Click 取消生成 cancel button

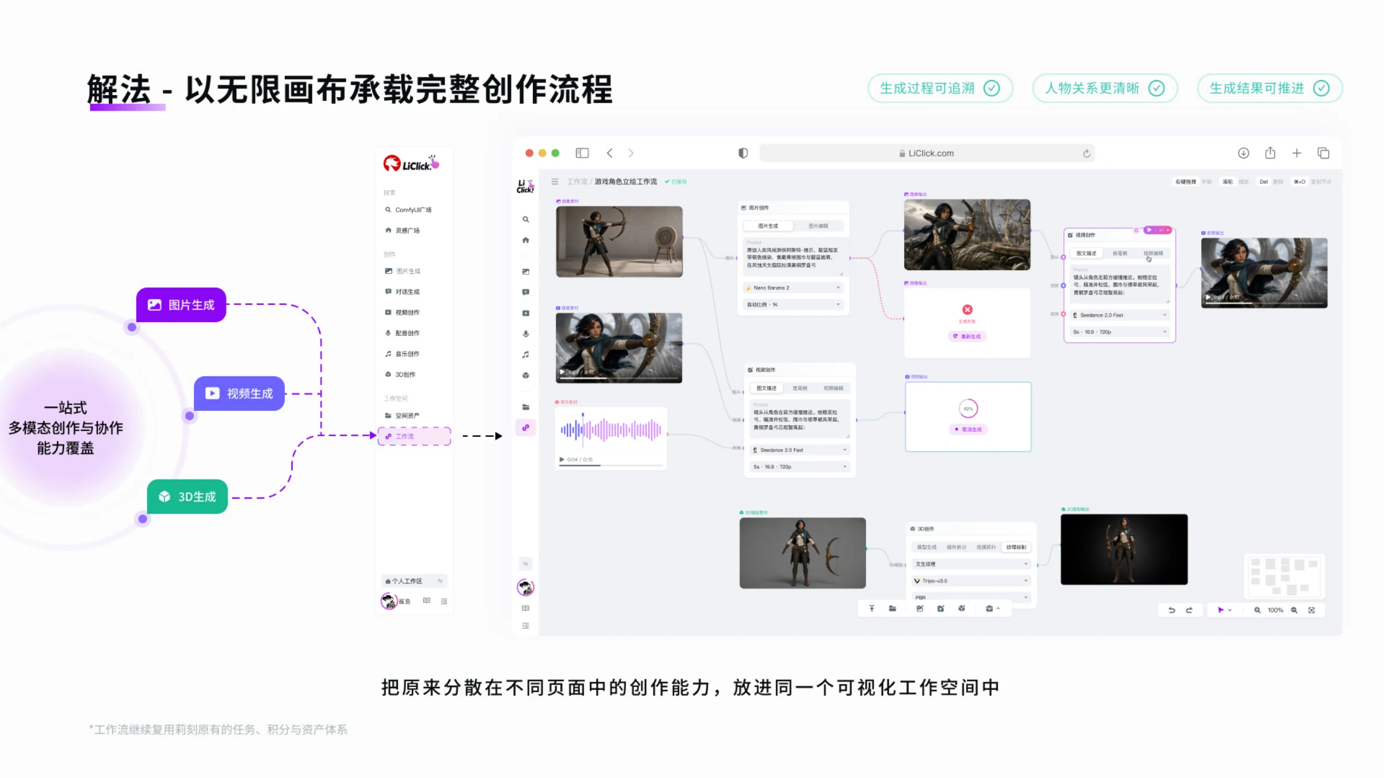[968, 429]
